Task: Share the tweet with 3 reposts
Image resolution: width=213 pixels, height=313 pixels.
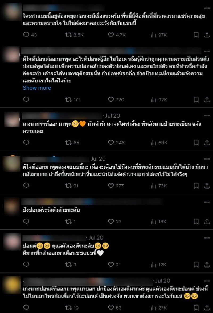Action: [x=207, y=265]
